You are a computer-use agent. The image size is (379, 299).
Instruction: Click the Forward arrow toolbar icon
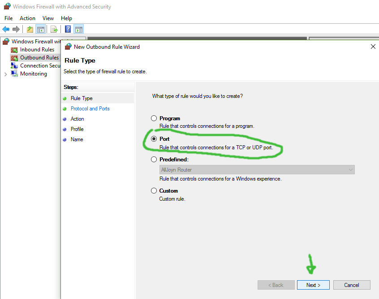pyautogui.click(x=16, y=29)
